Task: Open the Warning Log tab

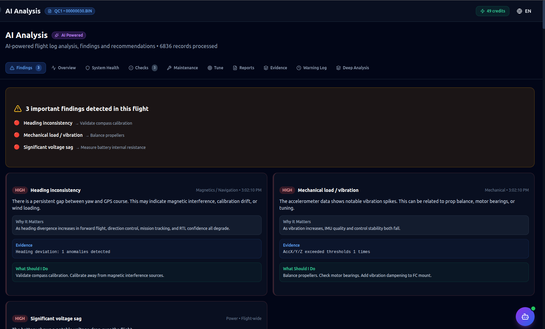Action: pyautogui.click(x=312, y=68)
